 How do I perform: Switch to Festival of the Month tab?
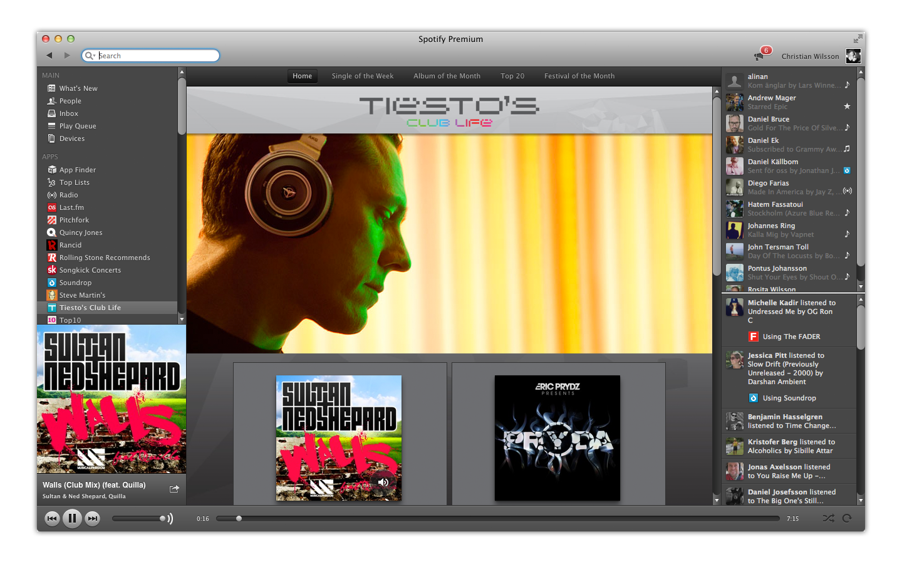[x=579, y=76]
